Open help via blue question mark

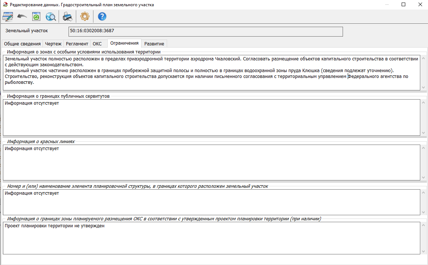coord(102,16)
